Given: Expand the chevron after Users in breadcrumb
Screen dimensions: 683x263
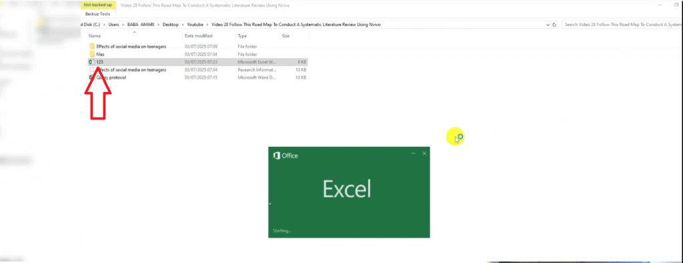Looking at the screenshot, I should 123,25.
